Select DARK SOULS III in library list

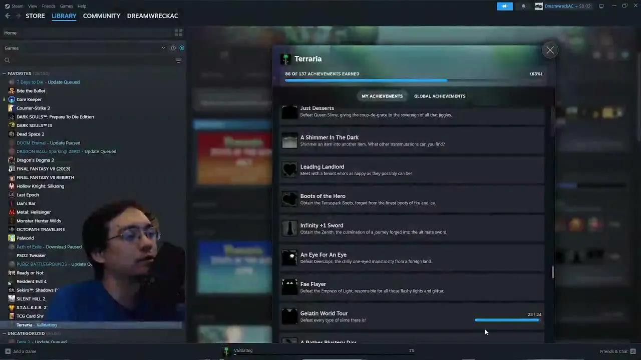click(x=34, y=125)
